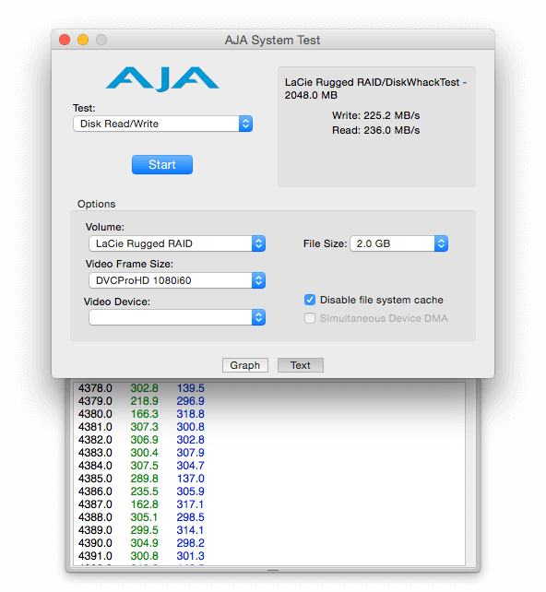
Task: Click the grey zoom button in the title bar
Action: point(101,40)
